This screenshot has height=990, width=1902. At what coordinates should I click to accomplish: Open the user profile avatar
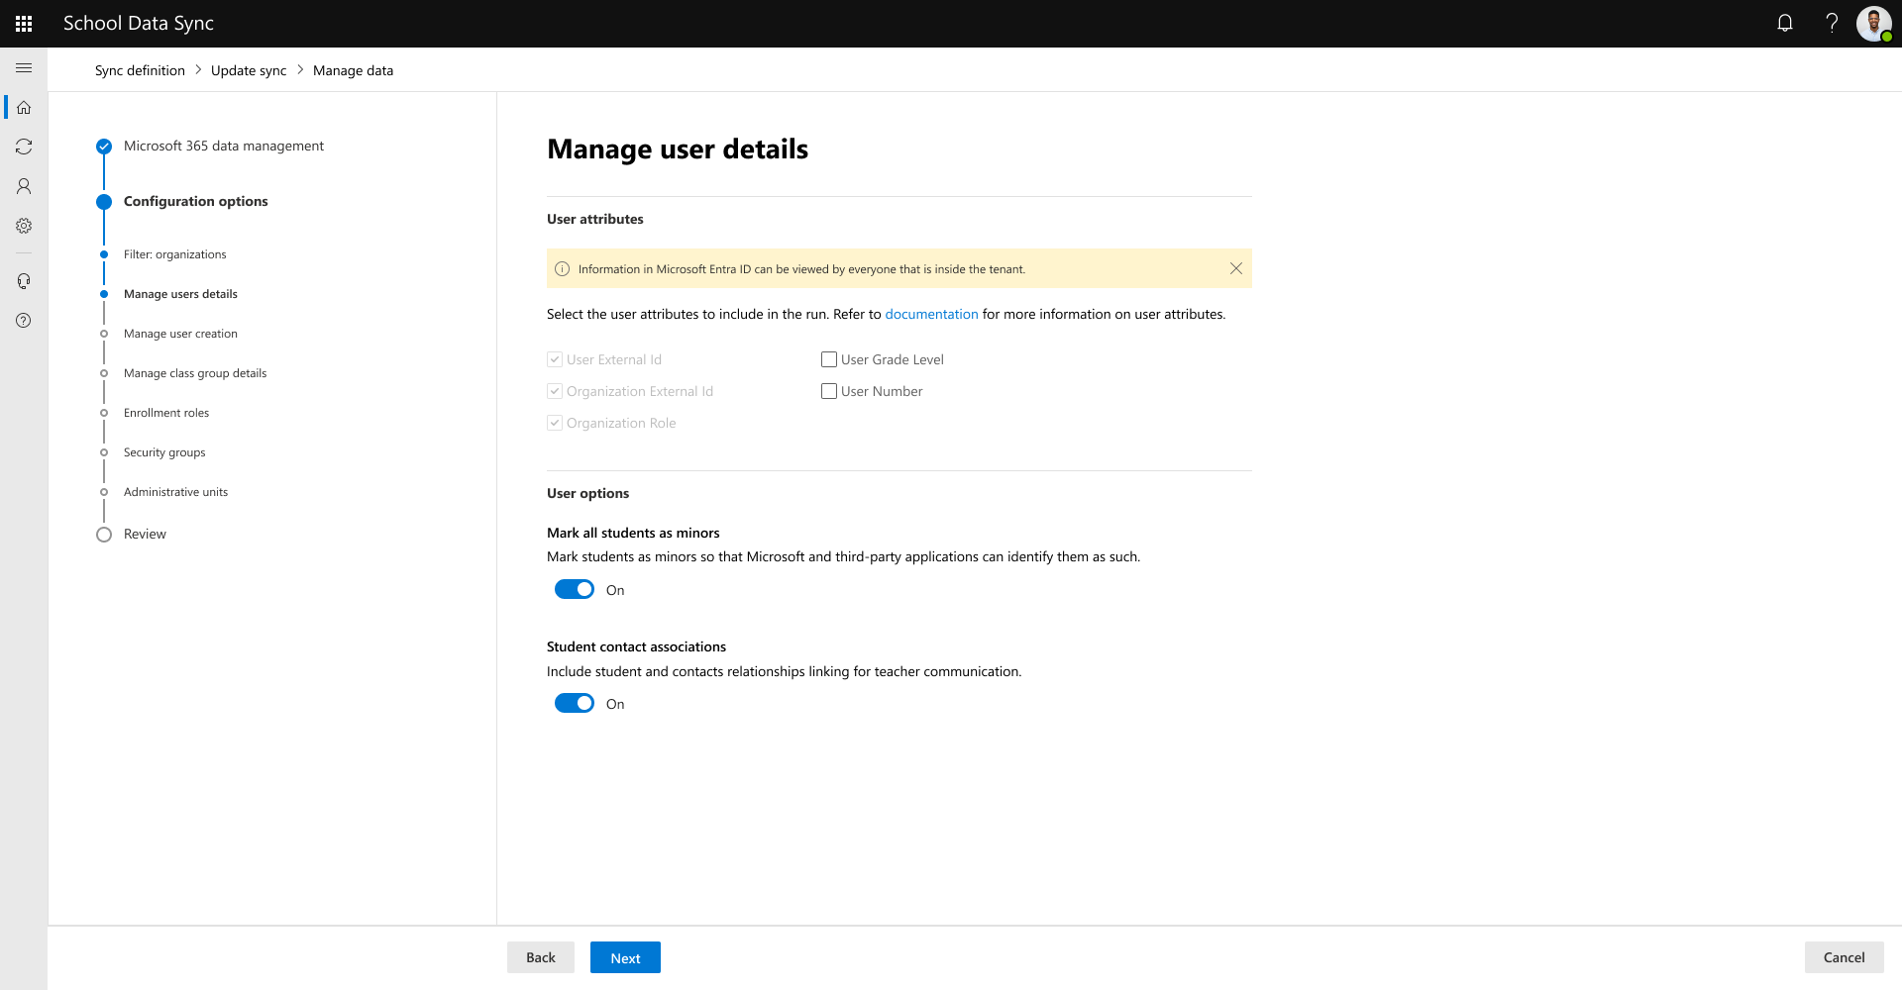pos(1873,23)
